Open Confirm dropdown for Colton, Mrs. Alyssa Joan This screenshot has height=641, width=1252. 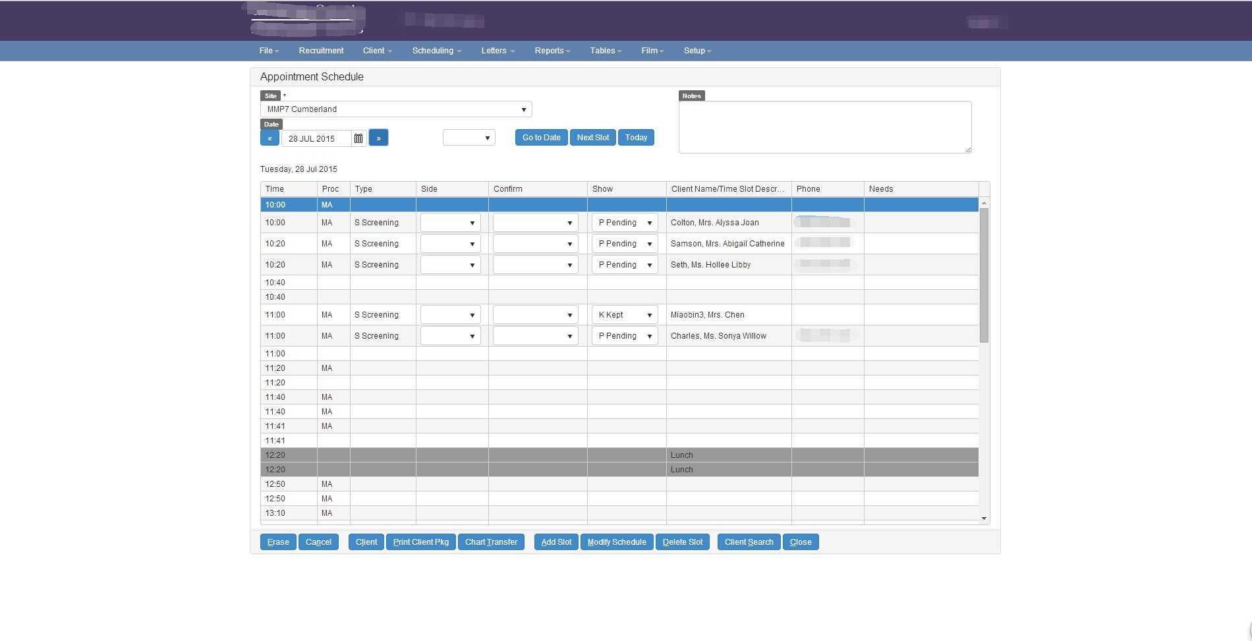[x=536, y=223]
